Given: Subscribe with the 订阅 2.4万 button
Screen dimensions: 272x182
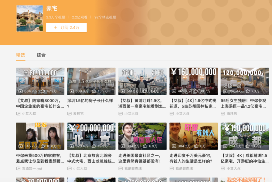Looking at the screenshot, I should [x=66, y=27].
